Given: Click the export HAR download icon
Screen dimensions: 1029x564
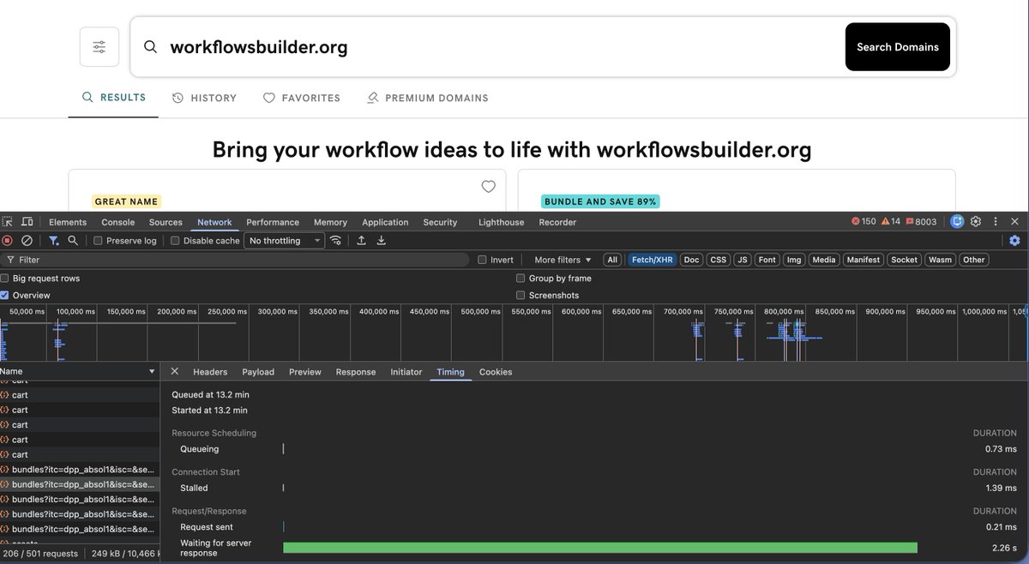Looking at the screenshot, I should click(x=382, y=241).
